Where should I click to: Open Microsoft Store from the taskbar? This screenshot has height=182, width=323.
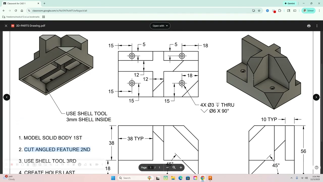coord(188,178)
